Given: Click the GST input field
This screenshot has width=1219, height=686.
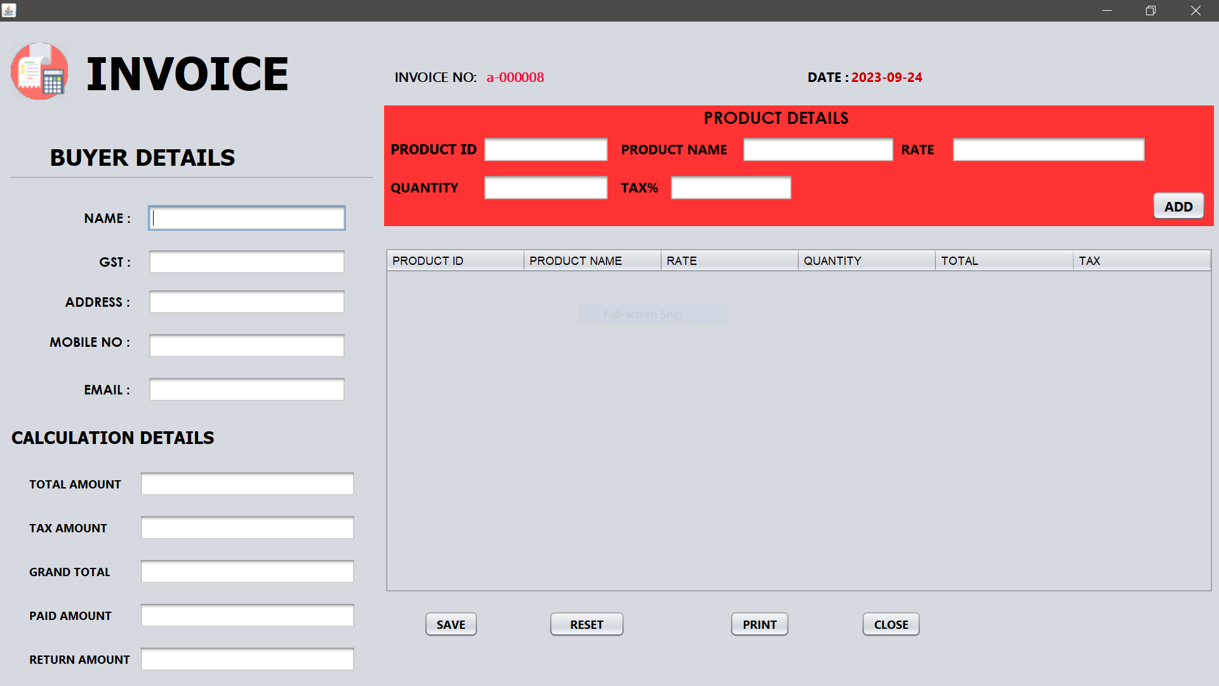Looking at the screenshot, I should pyautogui.click(x=246, y=261).
